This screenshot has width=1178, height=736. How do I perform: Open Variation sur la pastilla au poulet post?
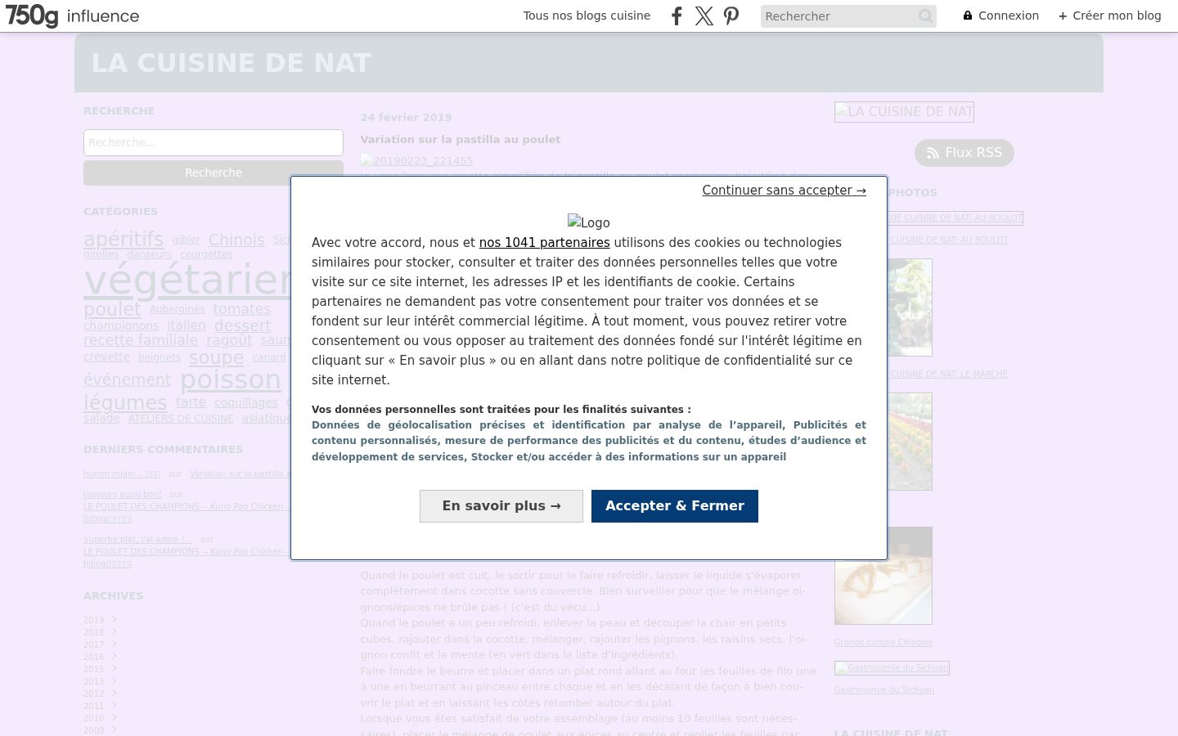[x=461, y=139]
